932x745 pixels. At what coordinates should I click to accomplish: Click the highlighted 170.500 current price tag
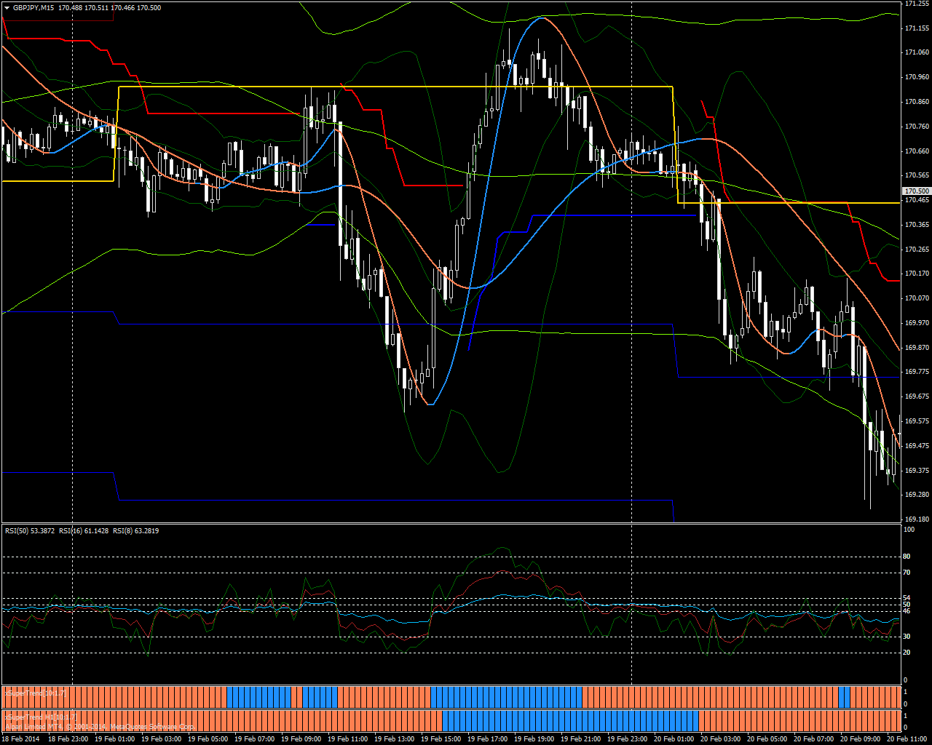(916, 191)
